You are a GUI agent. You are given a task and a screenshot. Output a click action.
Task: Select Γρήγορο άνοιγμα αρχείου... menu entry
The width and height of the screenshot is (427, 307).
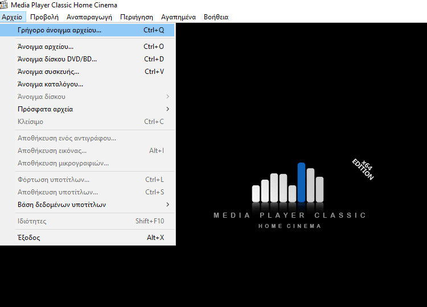tap(87, 30)
